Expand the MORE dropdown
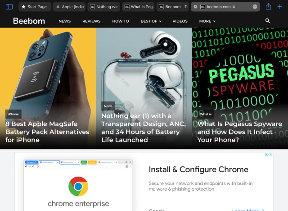The height and width of the screenshot is (211, 288). pos(207,21)
